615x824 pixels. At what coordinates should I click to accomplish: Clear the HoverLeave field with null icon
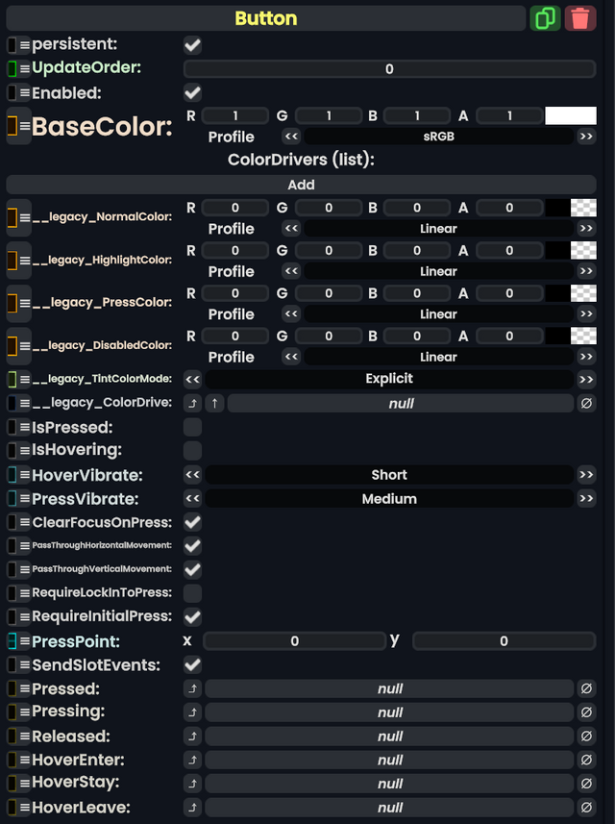coord(586,808)
